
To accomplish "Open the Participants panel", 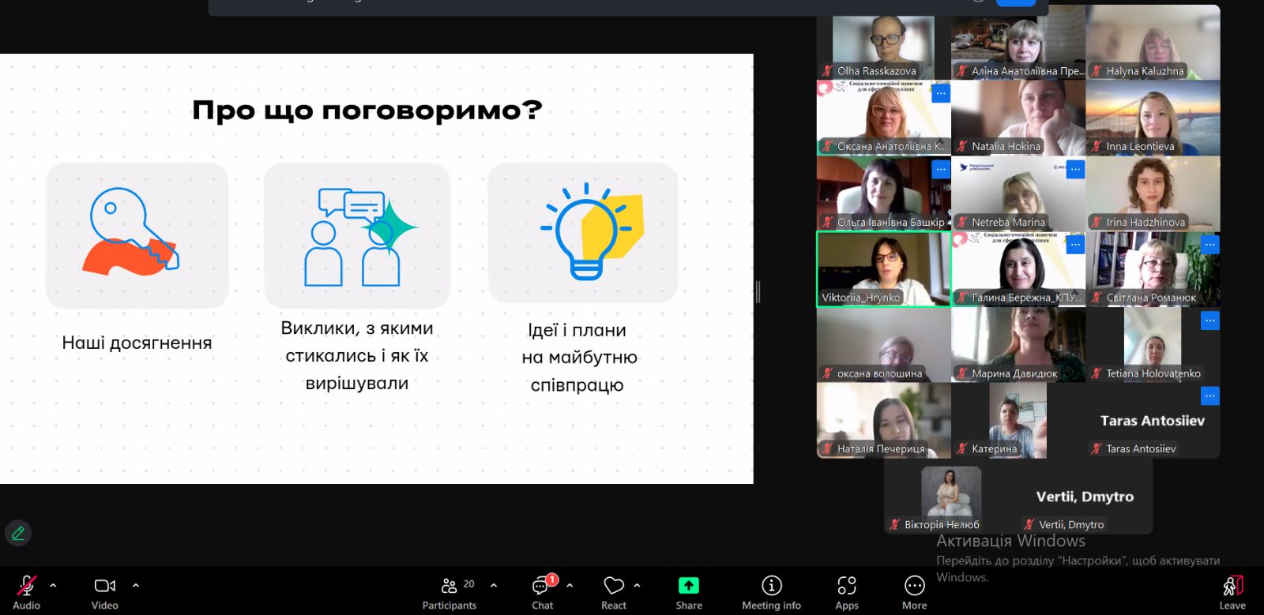I will click(450, 593).
